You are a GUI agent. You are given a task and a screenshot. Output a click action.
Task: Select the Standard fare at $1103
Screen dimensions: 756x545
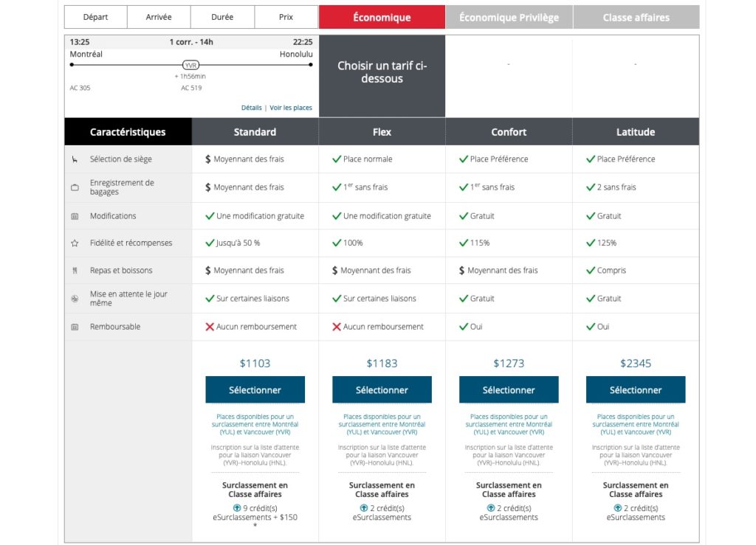pos(255,389)
